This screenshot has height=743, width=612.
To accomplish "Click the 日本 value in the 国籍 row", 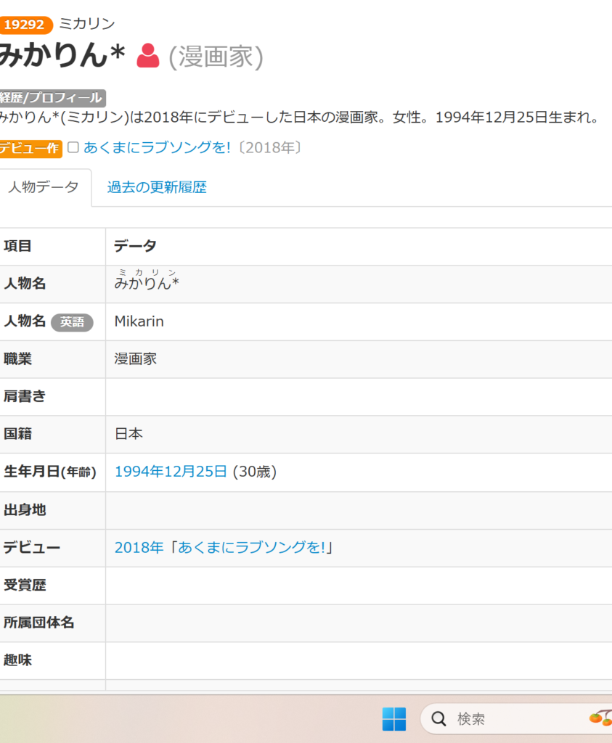I will [x=128, y=434].
